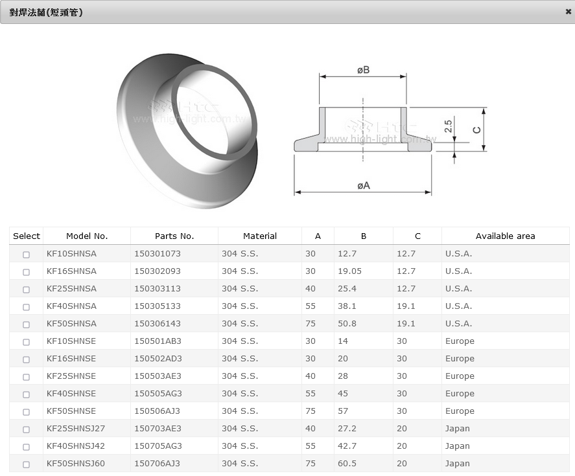Click the Model No. column header
575x476 pixels.
click(x=87, y=236)
